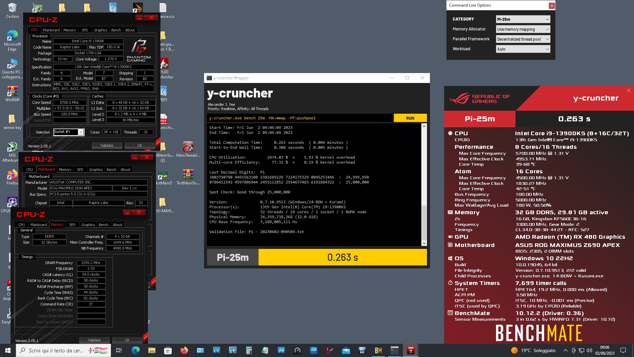Open the TestMem5 desktop shortcut

[163, 177]
